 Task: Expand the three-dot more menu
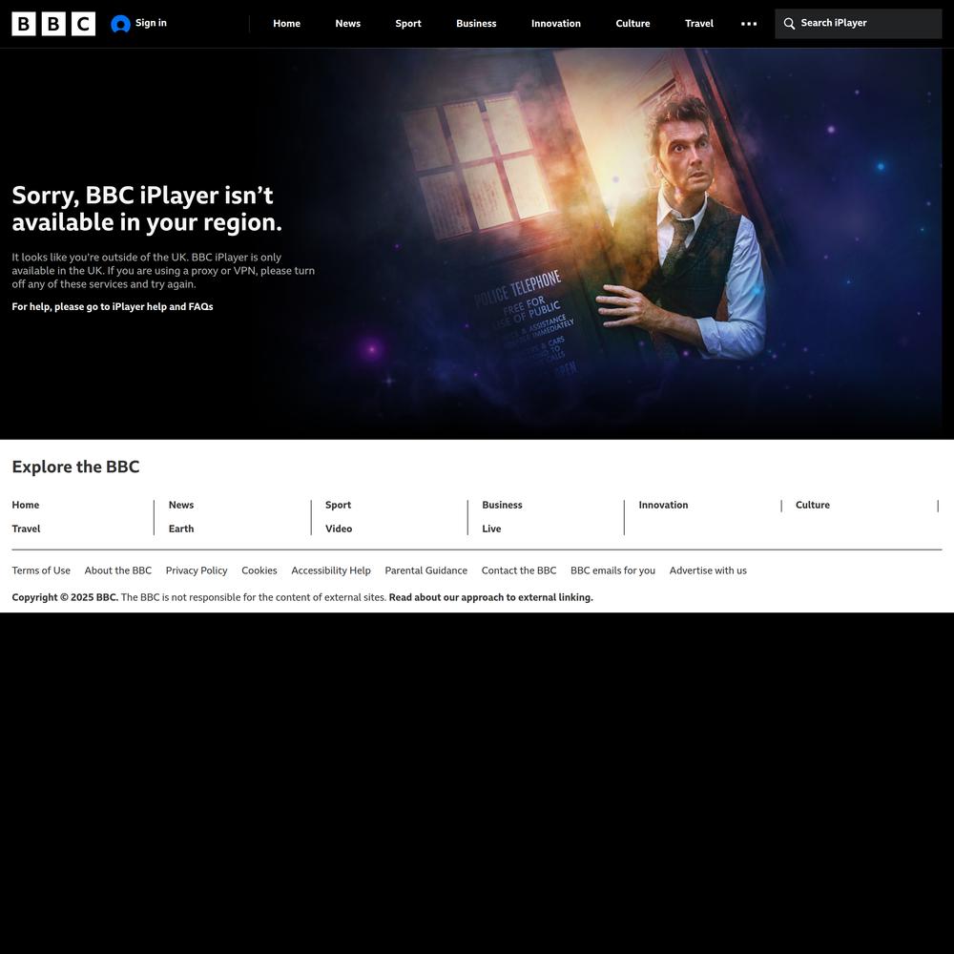click(x=749, y=24)
